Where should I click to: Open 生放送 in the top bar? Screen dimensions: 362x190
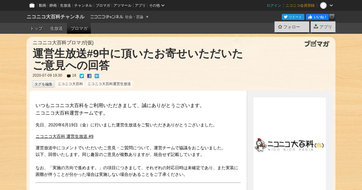coord(65,5)
